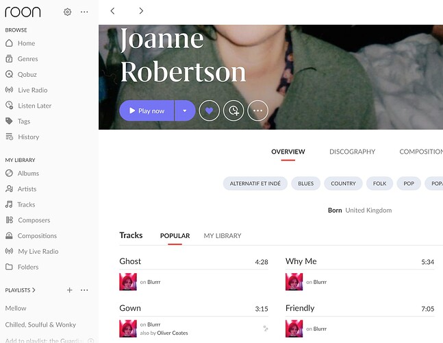
Task: Switch to the Compositions tab
Action: click(421, 152)
